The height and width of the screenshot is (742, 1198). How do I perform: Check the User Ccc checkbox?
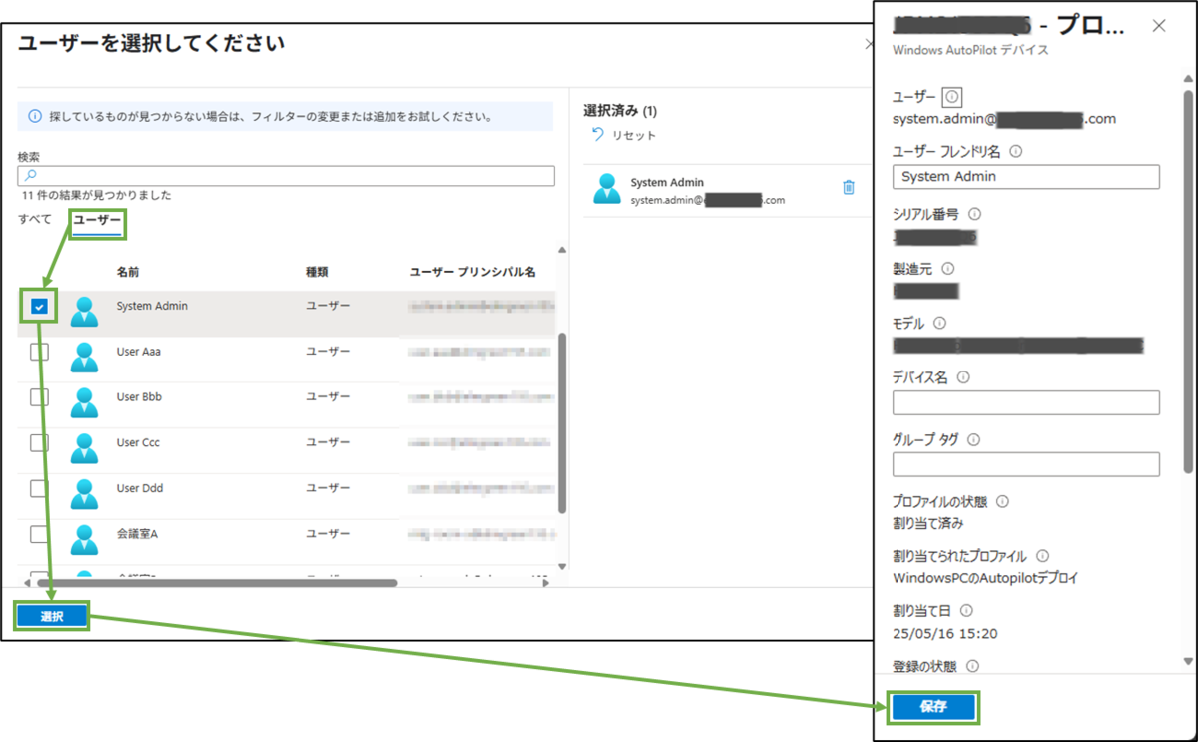(x=39, y=443)
